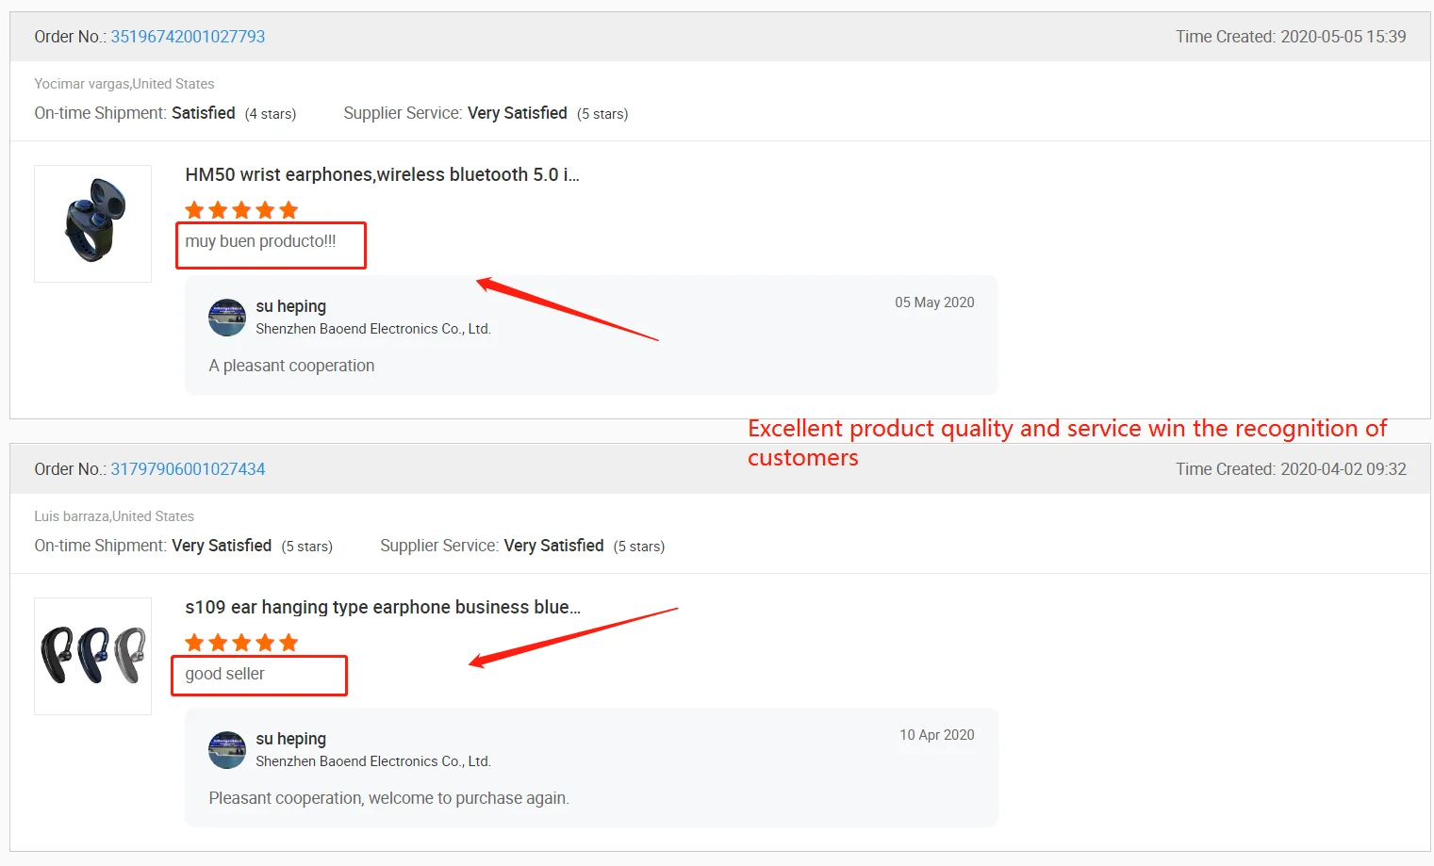Click the 'A pleasant cooperation' reply text
1434x866 pixels.
291,366
